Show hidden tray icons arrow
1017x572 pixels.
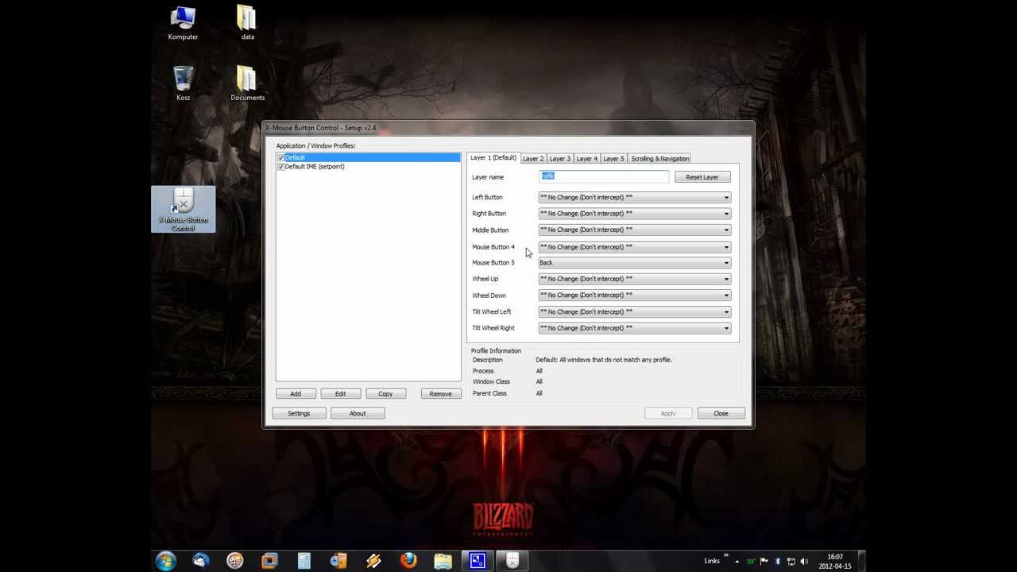pos(737,561)
